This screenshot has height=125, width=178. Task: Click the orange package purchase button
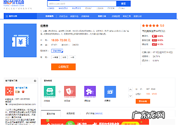(143, 101)
